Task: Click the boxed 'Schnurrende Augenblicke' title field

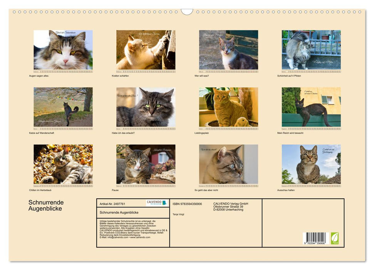Action: click(133, 213)
